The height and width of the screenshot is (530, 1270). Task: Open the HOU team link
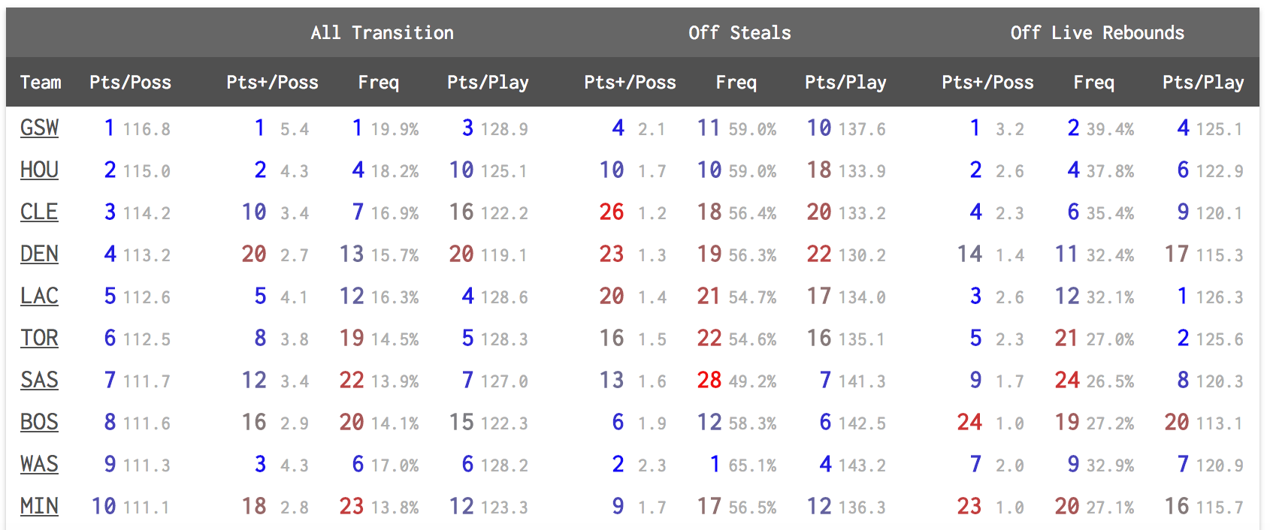click(39, 170)
